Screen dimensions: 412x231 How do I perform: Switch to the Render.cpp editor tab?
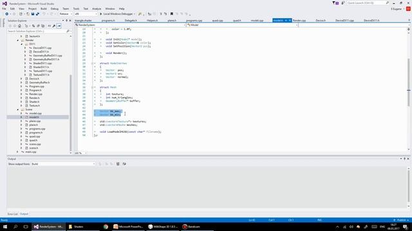click(299, 21)
